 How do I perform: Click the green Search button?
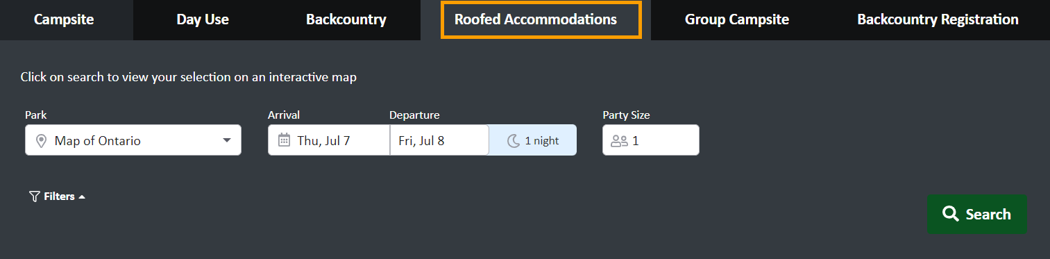tap(977, 215)
